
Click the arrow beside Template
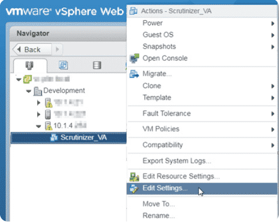coord(273,98)
